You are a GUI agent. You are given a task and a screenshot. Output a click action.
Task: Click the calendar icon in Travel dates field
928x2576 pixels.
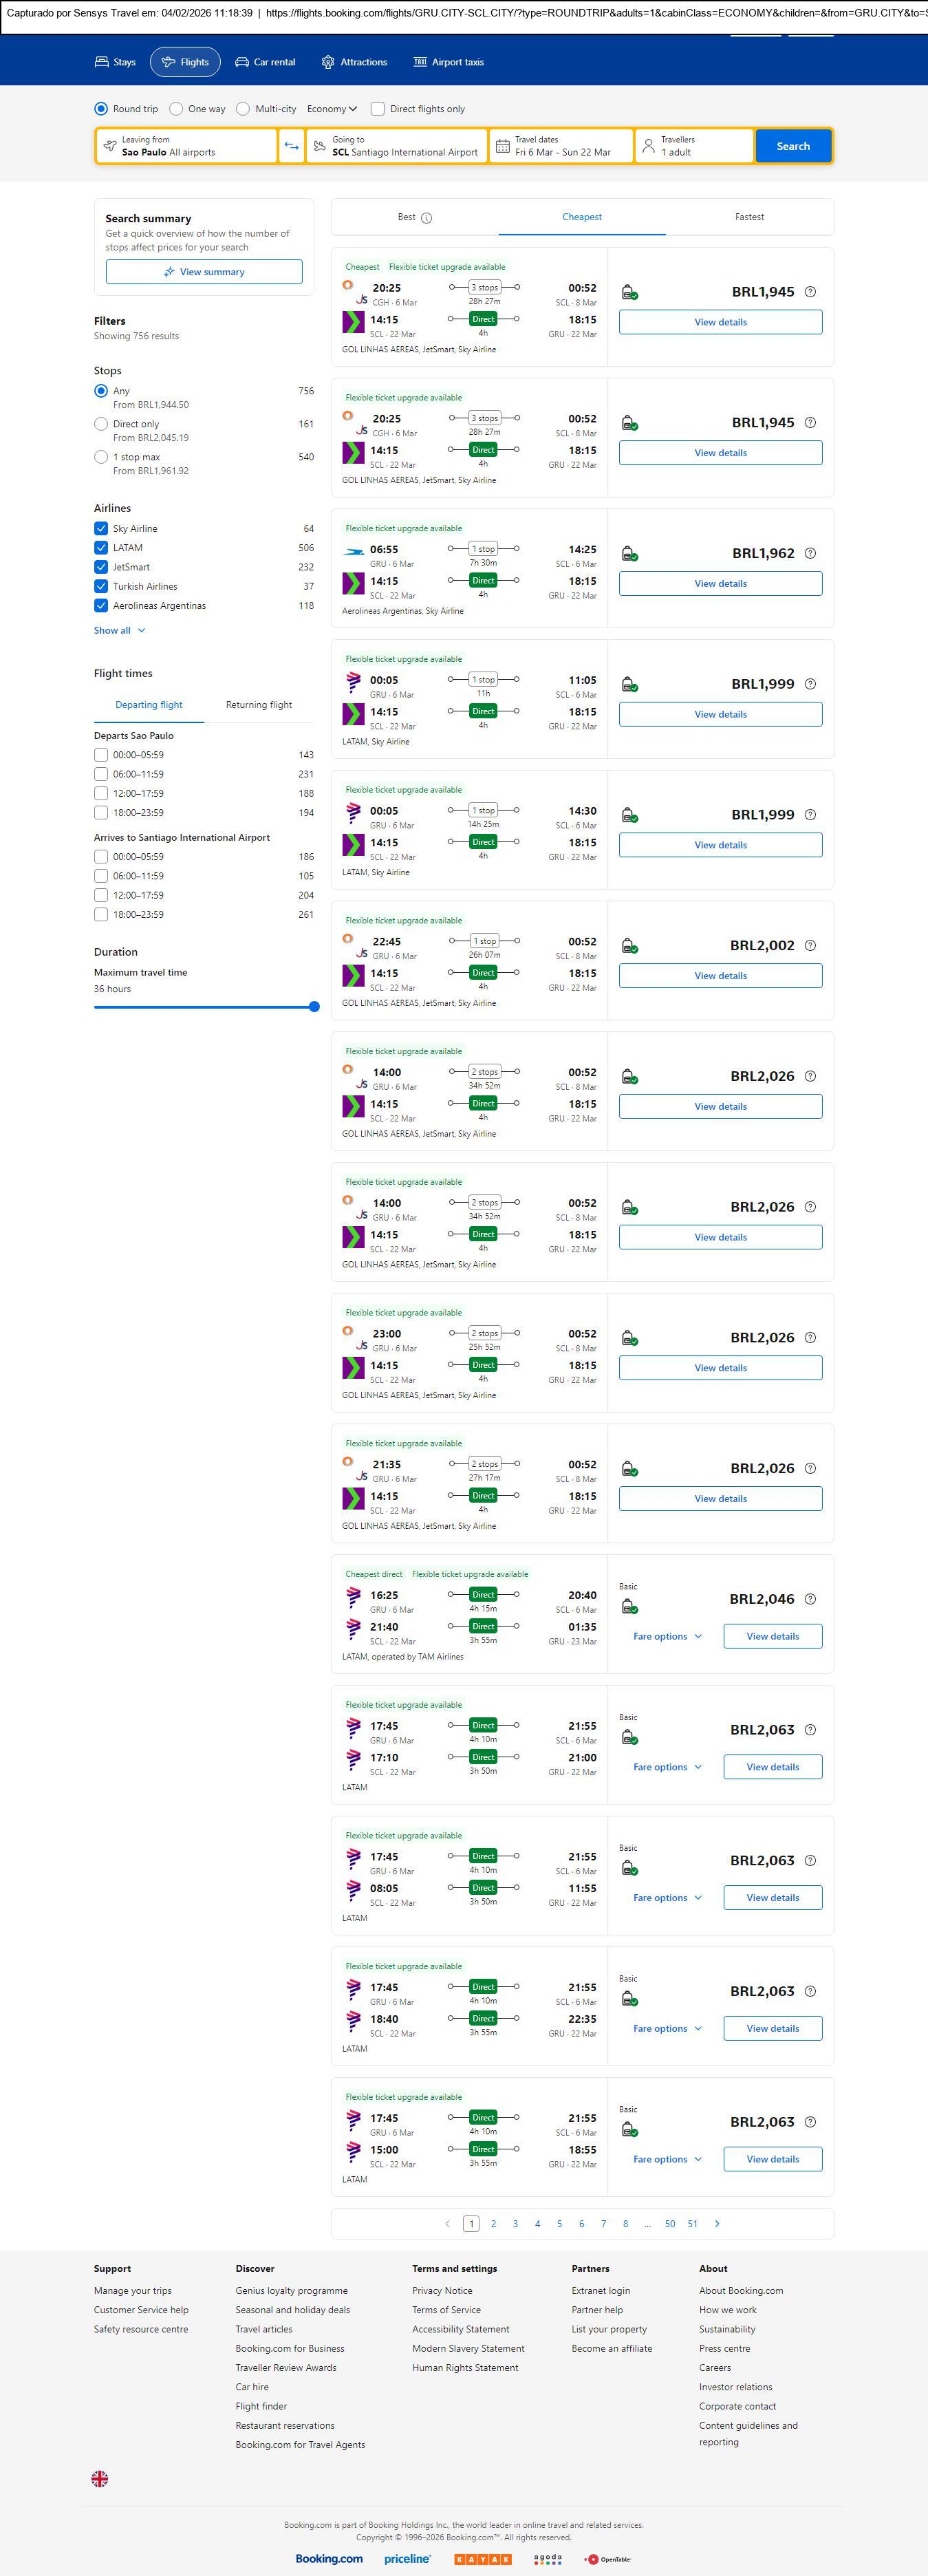point(503,146)
